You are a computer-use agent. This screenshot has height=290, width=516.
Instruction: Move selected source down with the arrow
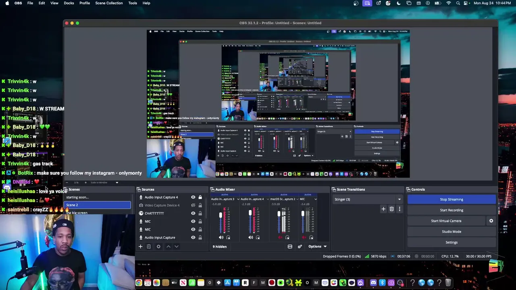coord(176,246)
